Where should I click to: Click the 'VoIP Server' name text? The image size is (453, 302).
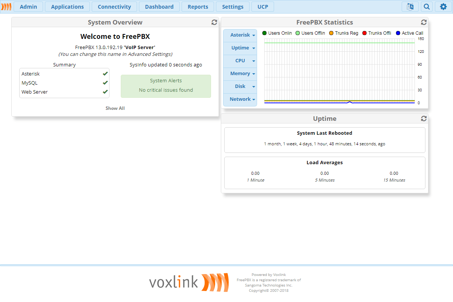[139, 47]
